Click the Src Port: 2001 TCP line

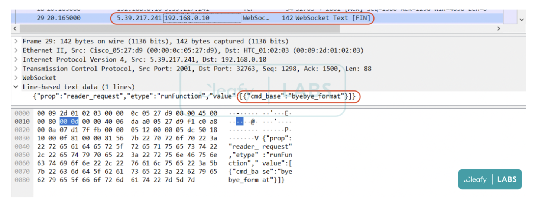tap(197, 69)
